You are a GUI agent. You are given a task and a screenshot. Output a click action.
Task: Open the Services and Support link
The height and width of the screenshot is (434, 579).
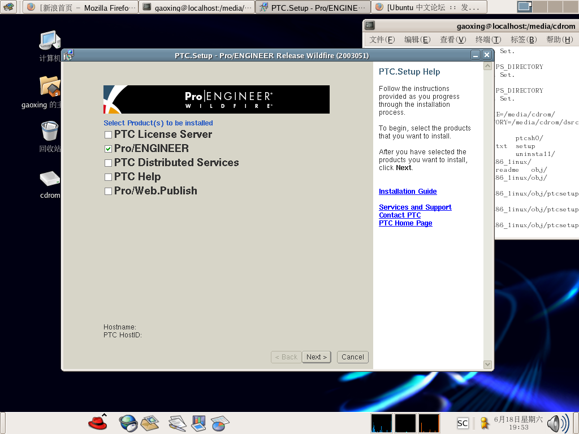tap(415, 207)
